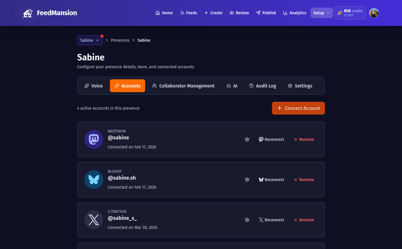
Task: Click the credits sparkle icon
Action: (x=340, y=13)
